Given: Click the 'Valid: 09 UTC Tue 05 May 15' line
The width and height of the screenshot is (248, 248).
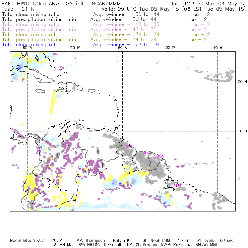Looking at the screenshot, I should click(140, 9).
